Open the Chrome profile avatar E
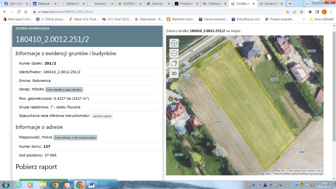 [x=324, y=12]
